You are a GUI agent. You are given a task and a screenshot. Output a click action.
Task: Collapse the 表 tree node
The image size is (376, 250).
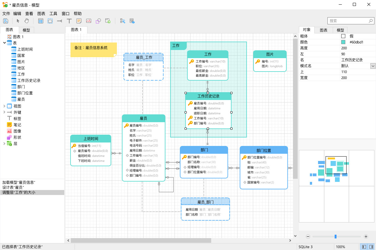pos(4,43)
